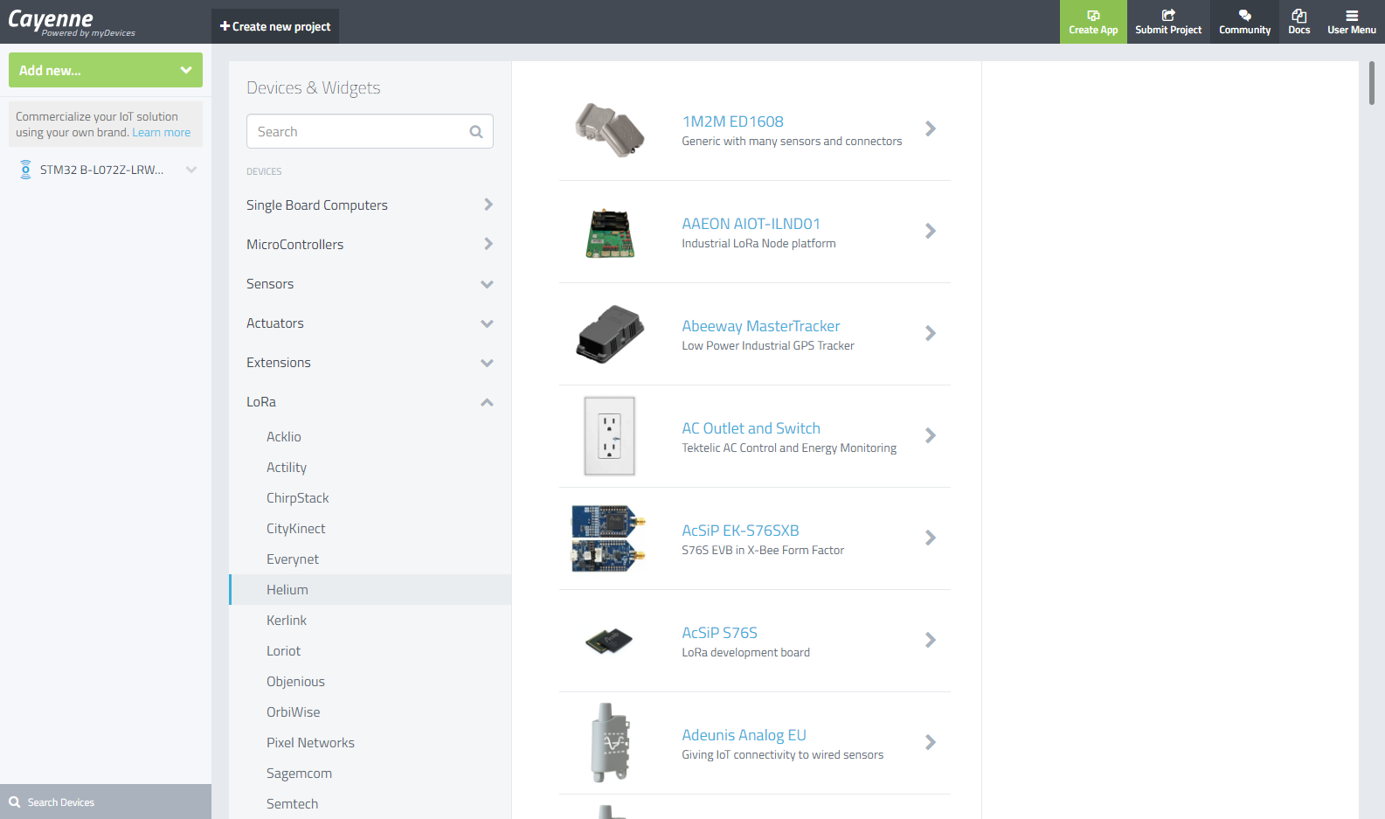
Task: Open Search Devices at the sidebar bottom
Action: 61,802
